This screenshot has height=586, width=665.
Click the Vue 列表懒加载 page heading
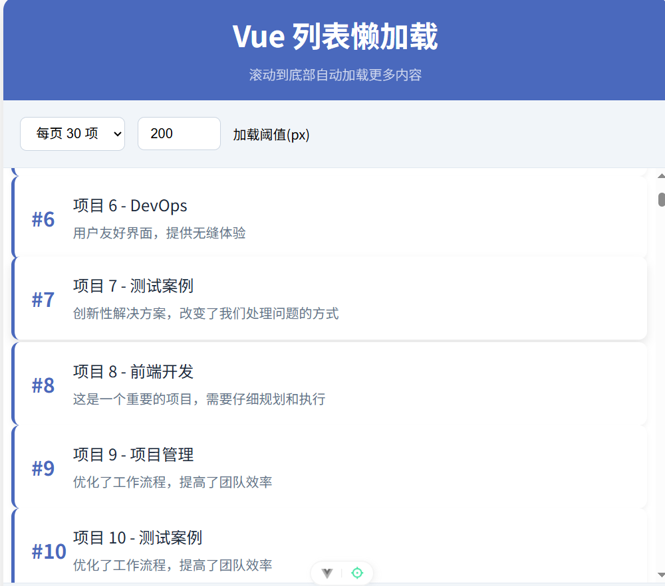point(335,37)
